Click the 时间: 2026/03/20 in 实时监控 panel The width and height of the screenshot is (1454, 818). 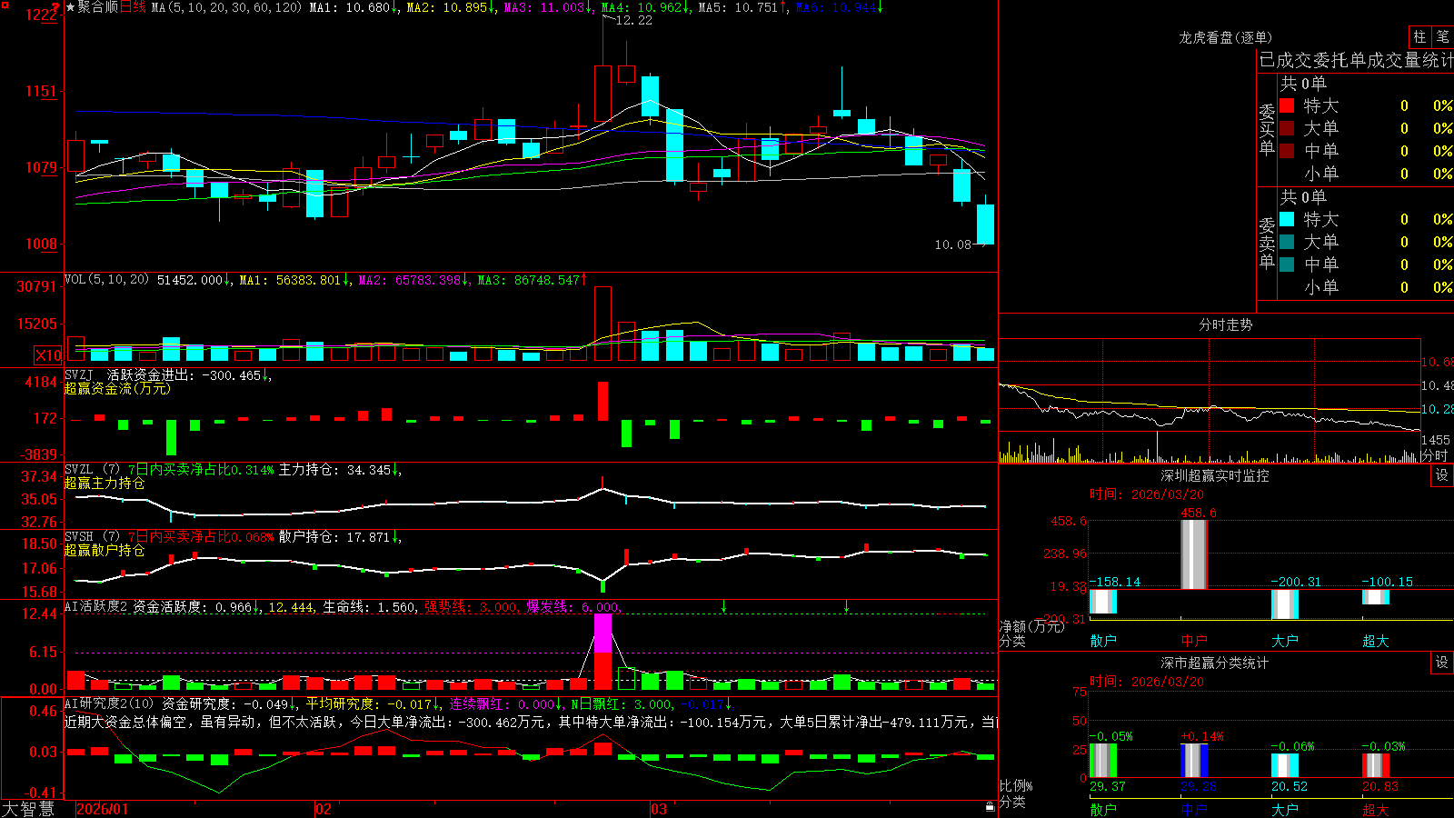click(1147, 494)
